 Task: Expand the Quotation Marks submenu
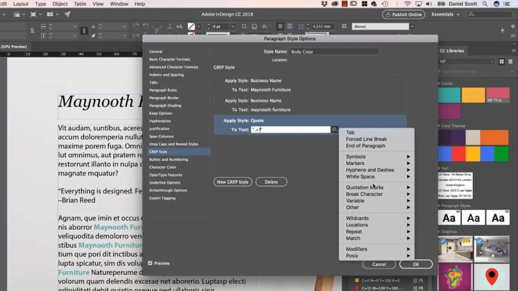click(x=377, y=187)
